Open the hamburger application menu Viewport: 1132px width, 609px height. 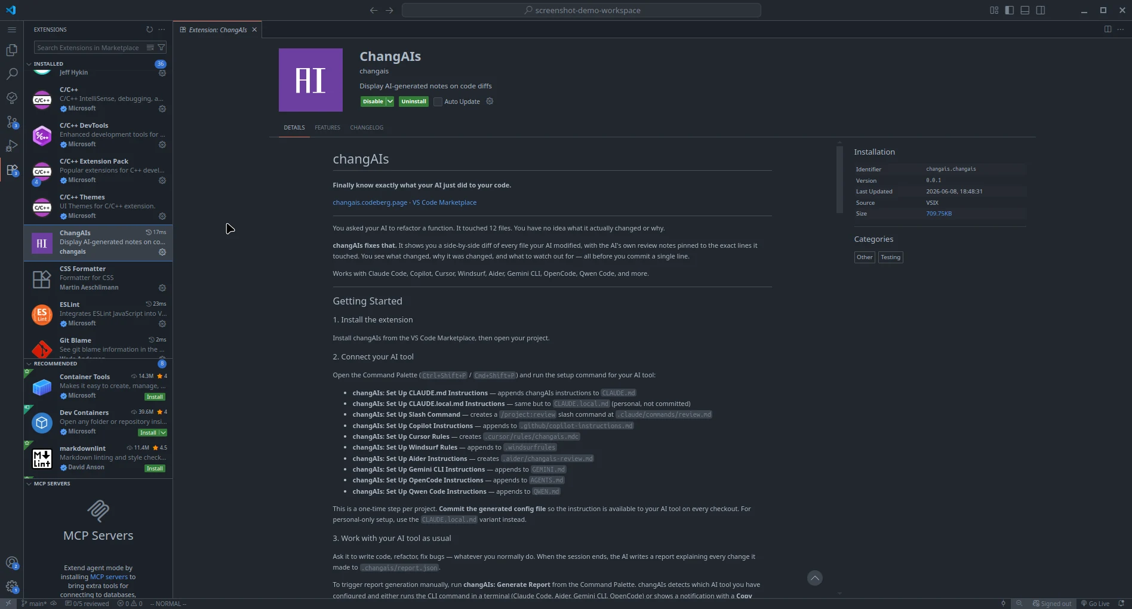(x=11, y=29)
